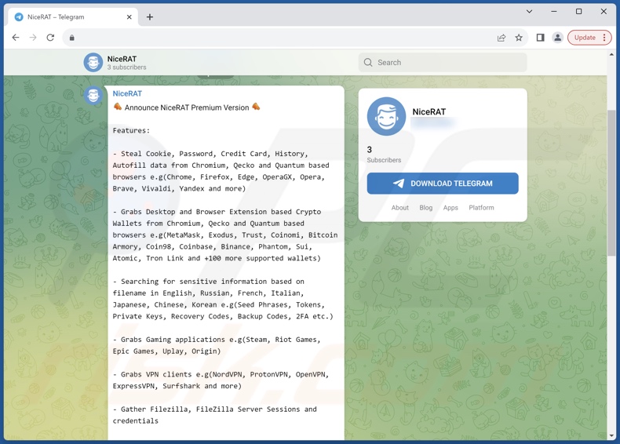Viewport: 620px width, 444px height.
Task: Maximize the browser window
Action: (x=579, y=12)
